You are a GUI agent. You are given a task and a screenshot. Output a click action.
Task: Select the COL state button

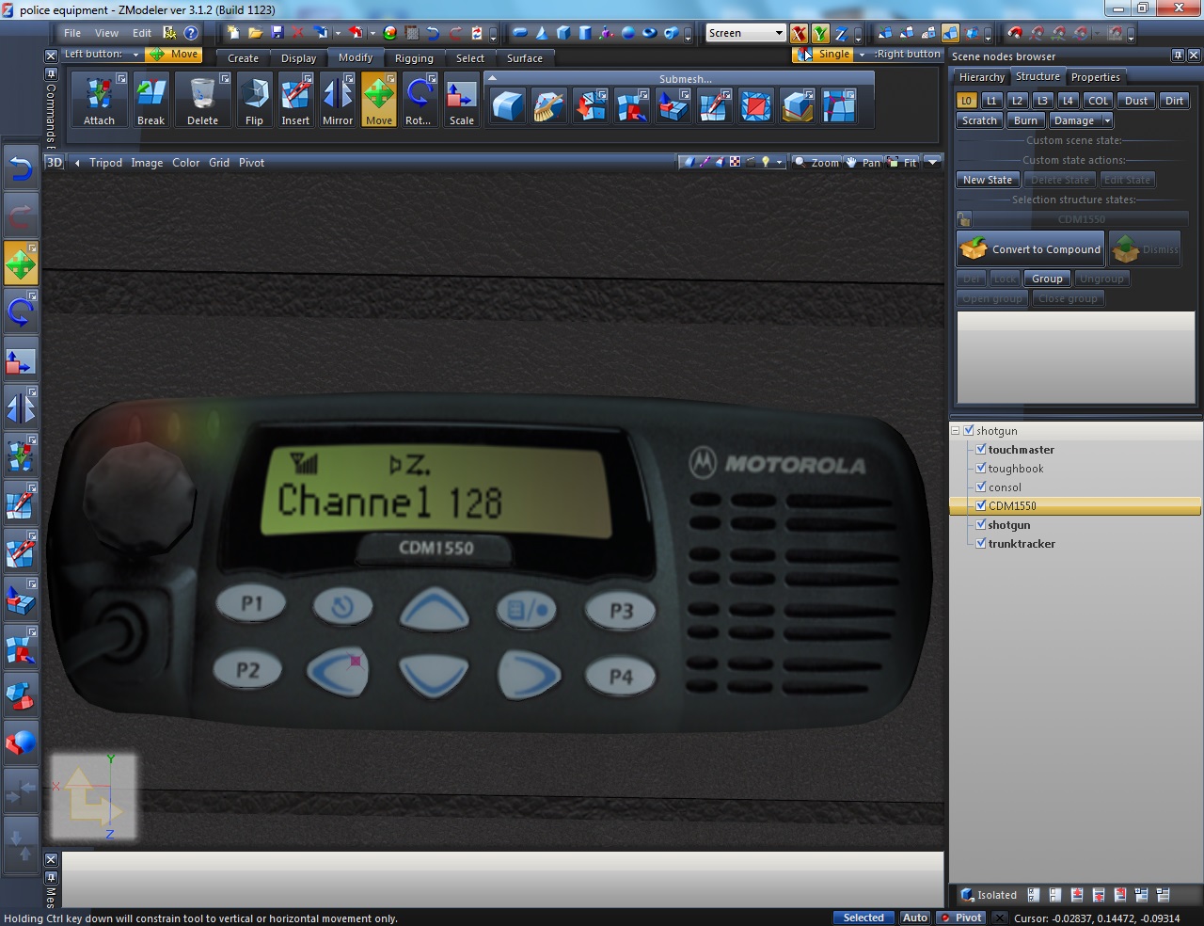(1099, 101)
